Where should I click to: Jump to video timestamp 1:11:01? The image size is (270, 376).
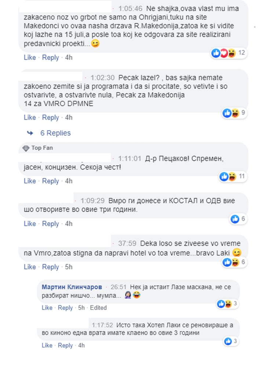pyautogui.click(x=129, y=159)
